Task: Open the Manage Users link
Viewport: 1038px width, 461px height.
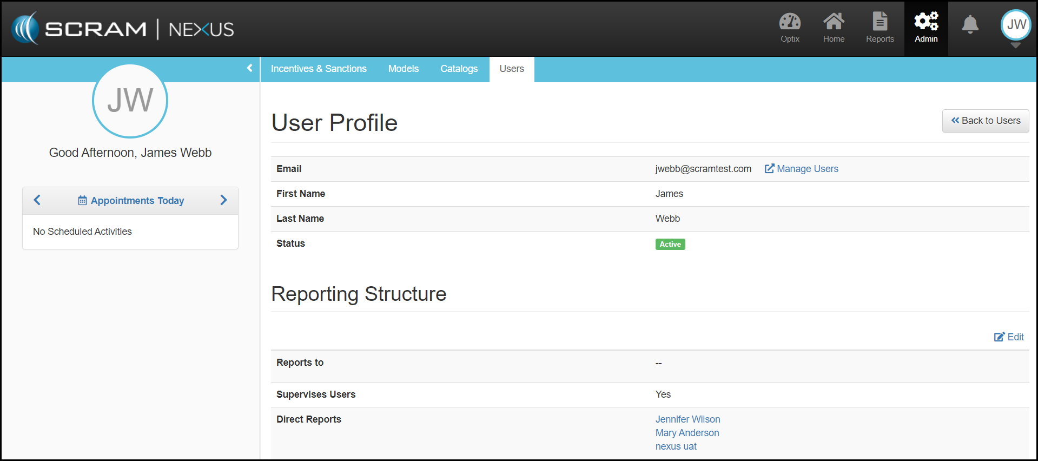Action: (x=802, y=169)
